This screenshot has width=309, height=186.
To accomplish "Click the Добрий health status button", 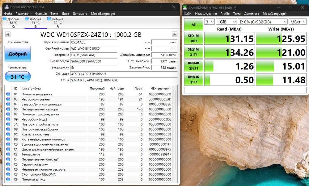I will pos(18,54).
